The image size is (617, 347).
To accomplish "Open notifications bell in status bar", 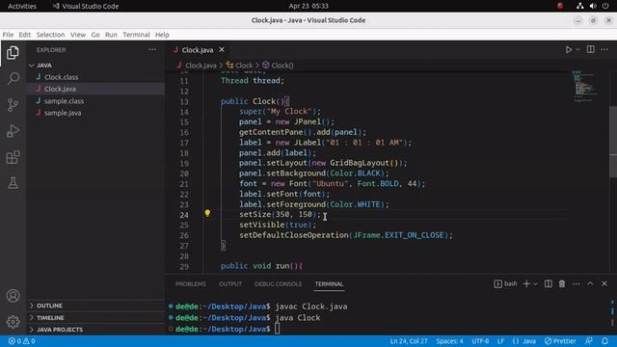I will point(604,341).
